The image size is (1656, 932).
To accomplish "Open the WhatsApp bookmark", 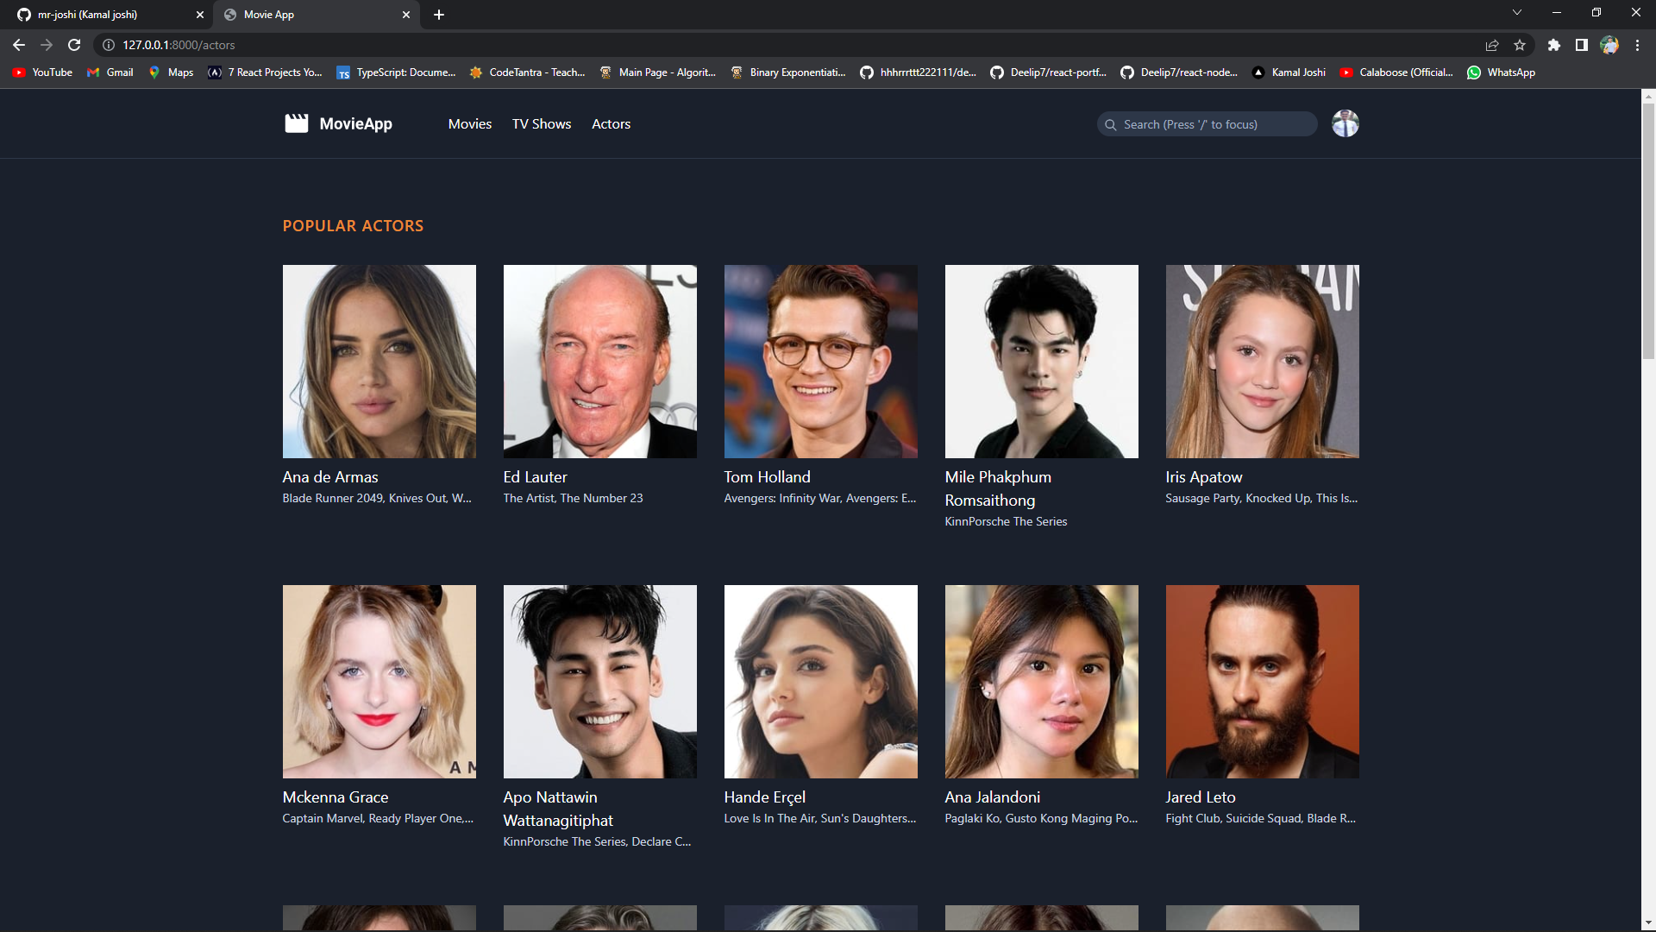I will point(1501,72).
